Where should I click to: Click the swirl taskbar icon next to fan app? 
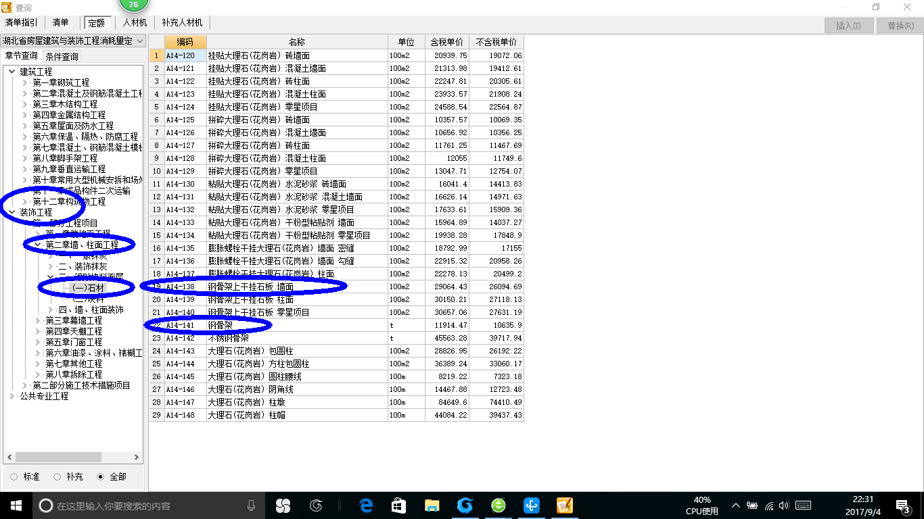(316, 505)
